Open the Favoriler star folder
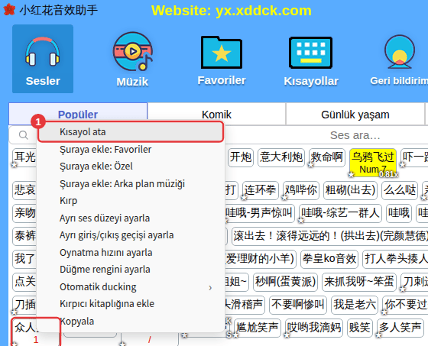The image size is (428, 346). coord(222,60)
